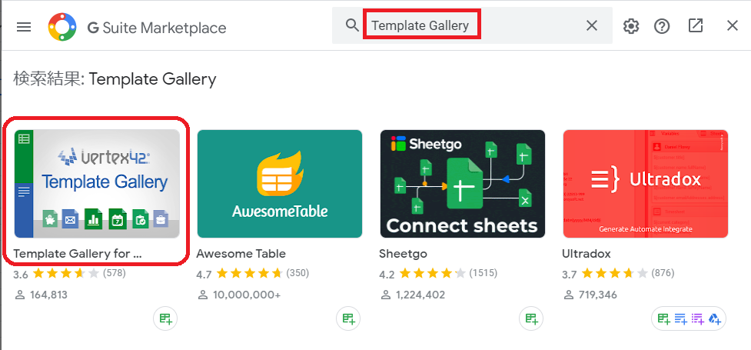Click the Sheets icon under Template Gallery
Image resolution: width=751 pixels, height=350 pixels.
coord(165,318)
